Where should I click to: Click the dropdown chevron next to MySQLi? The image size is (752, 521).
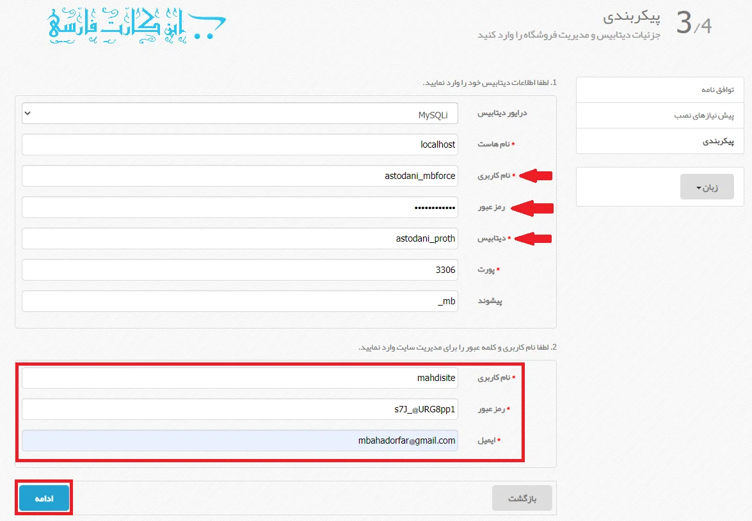tap(28, 113)
